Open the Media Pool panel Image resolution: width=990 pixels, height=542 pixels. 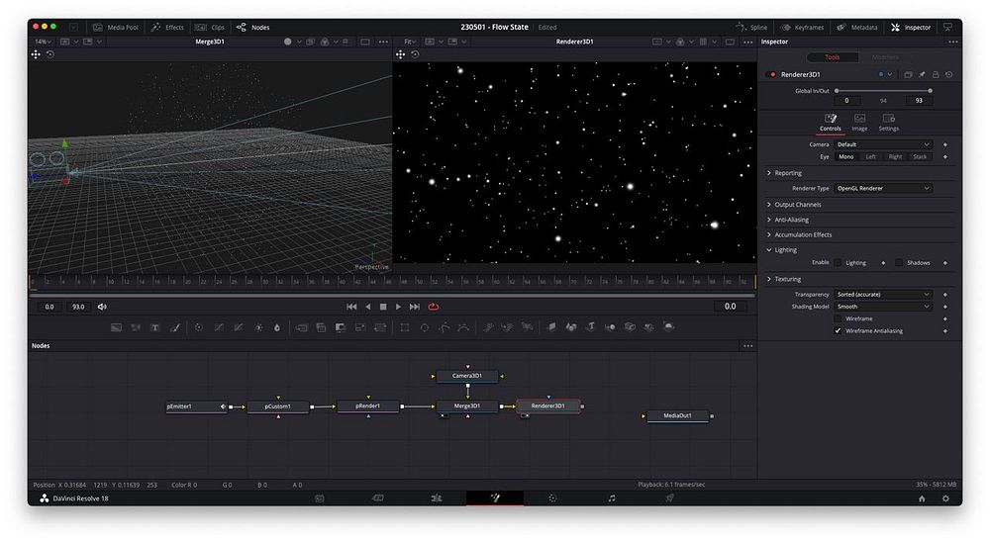tap(116, 27)
